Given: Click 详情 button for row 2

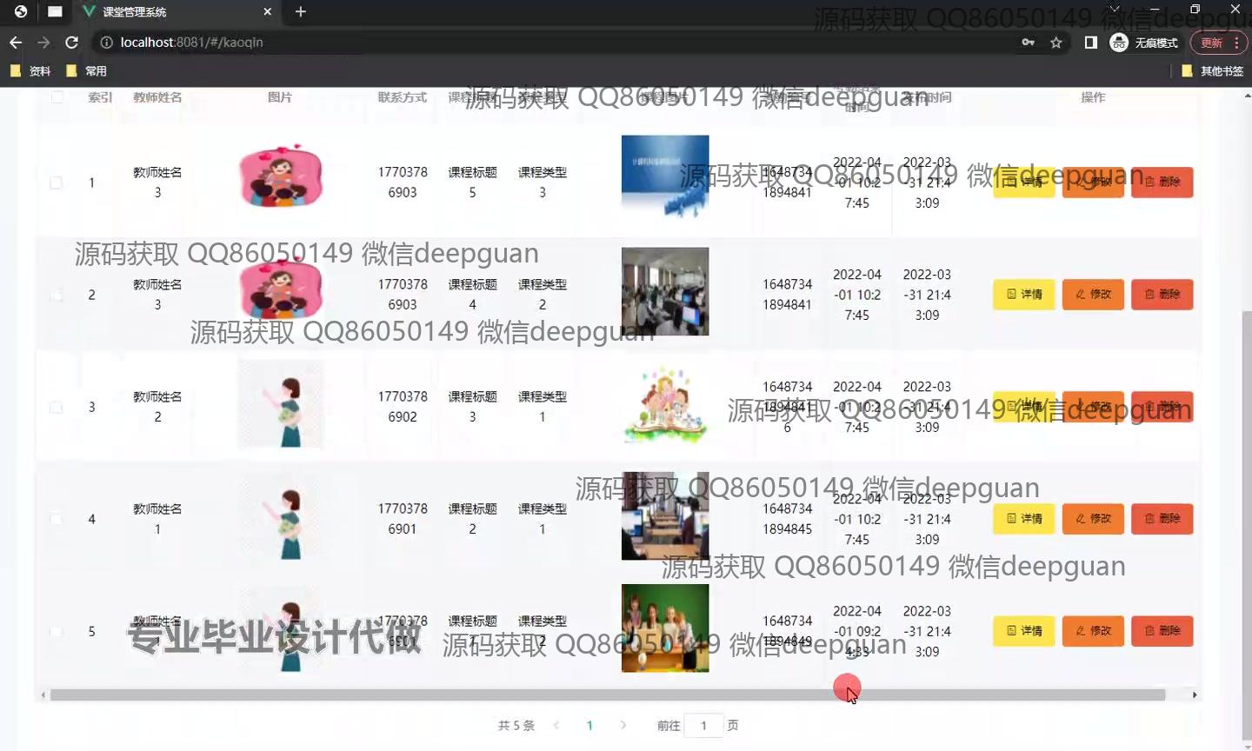Looking at the screenshot, I should [1023, 295].
